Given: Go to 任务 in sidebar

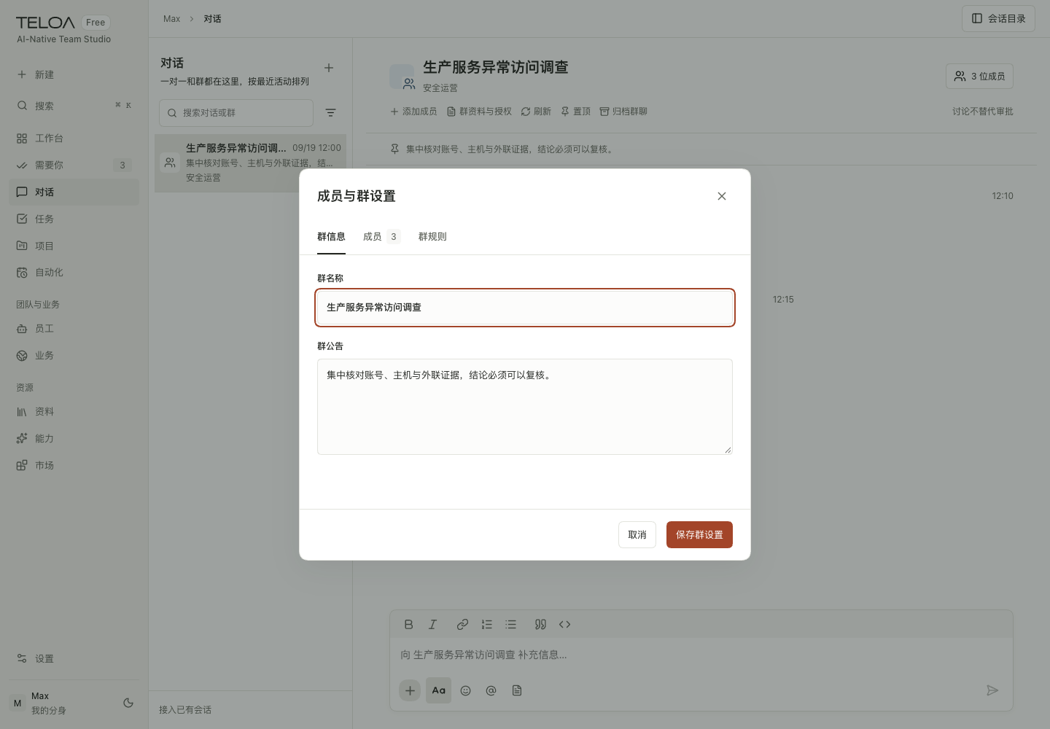Looking at the screenshot, I should click(x=74, y=219).
